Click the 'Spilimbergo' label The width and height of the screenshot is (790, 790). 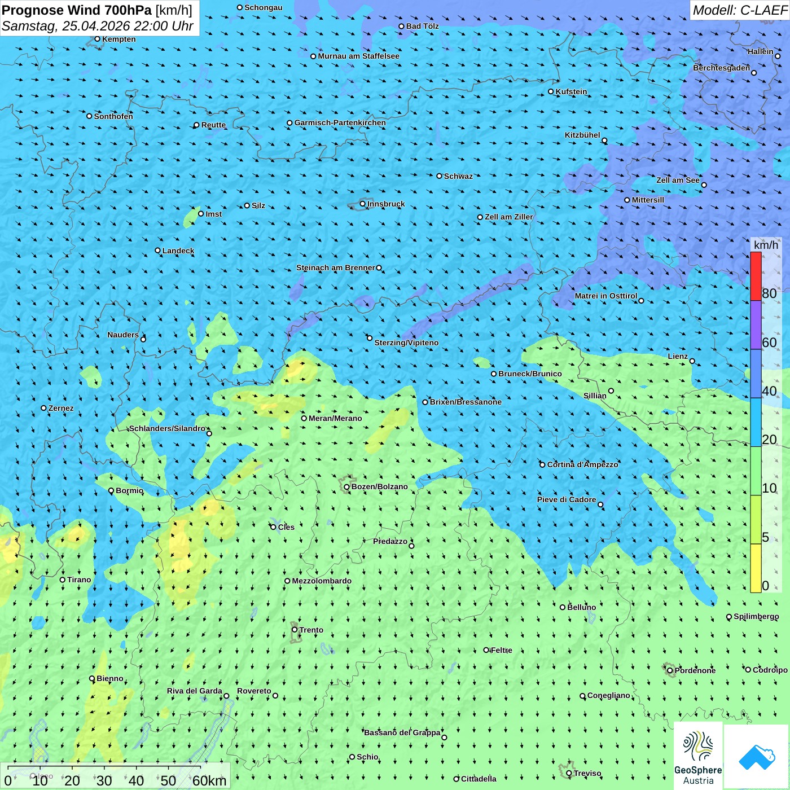pyautogui.click(x=756, y=616)
